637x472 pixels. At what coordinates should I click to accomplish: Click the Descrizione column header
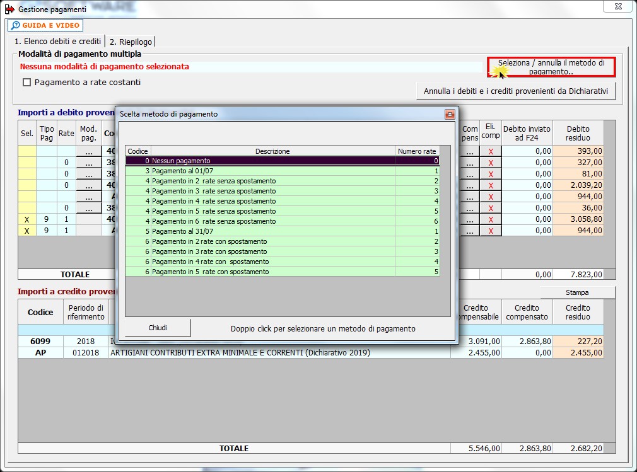point(272,151)
